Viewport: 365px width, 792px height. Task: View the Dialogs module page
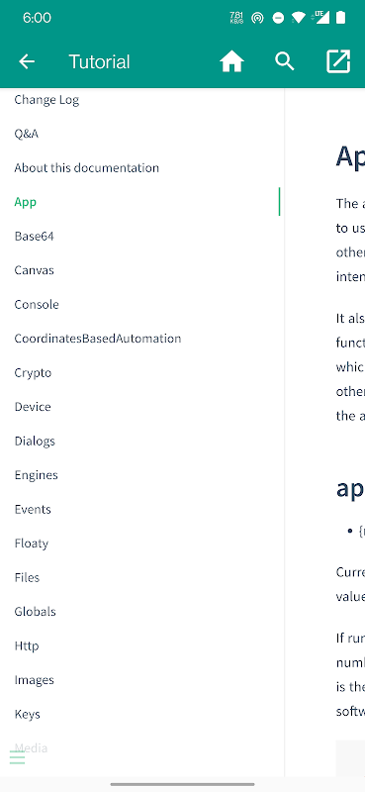[35, 441]
